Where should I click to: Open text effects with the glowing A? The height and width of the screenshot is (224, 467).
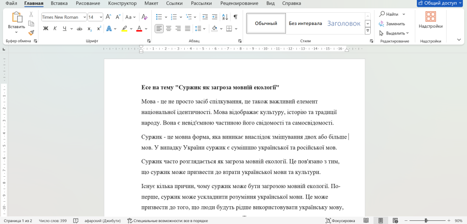click(109, 29)
